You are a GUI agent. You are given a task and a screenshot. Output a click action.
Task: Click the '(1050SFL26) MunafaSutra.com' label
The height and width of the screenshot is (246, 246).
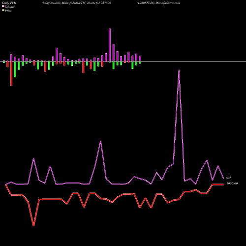158,3
